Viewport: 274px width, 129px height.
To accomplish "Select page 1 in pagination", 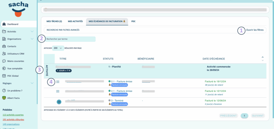I will [244, 115].
